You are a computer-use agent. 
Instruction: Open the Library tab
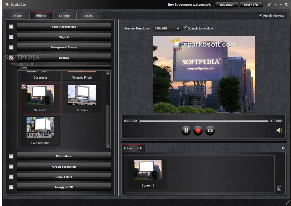(x=88, y=16)
